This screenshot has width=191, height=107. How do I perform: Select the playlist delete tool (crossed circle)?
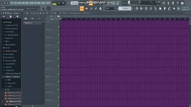pyautogui.click(x=38, y=13)
